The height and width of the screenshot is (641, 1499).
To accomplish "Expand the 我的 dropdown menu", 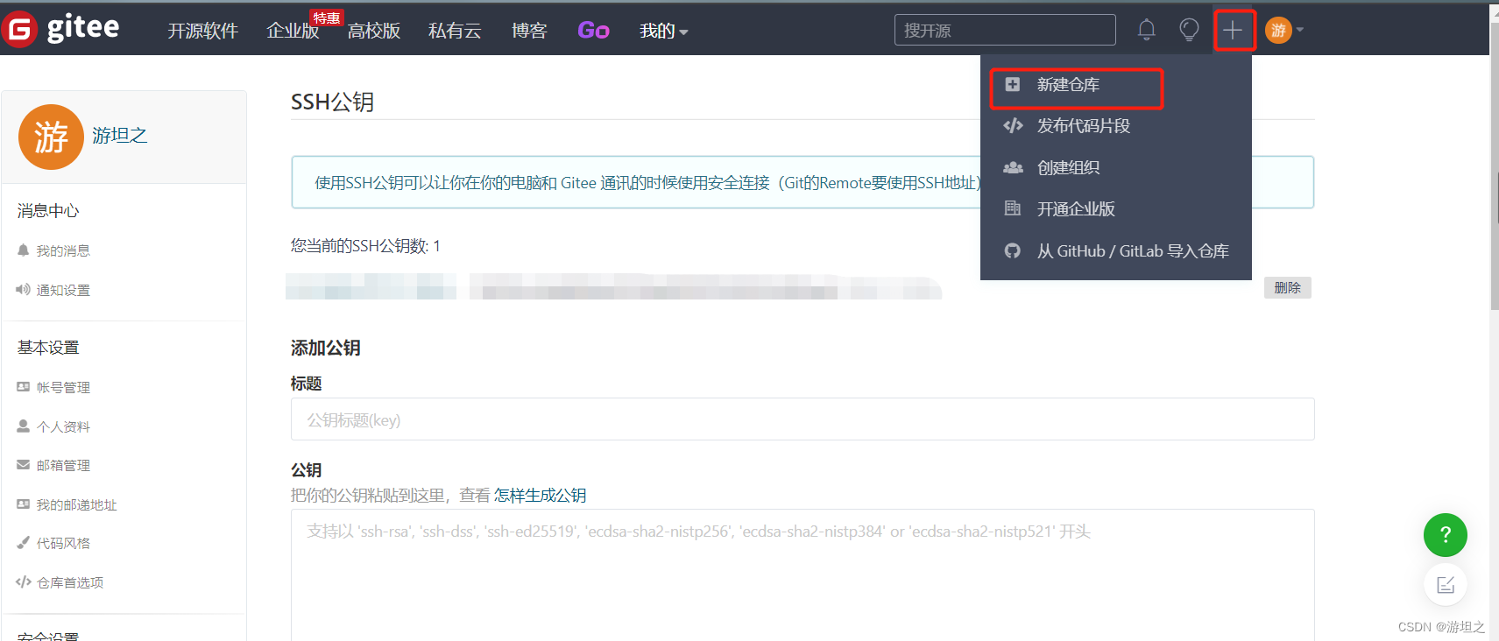I will 663,31.
